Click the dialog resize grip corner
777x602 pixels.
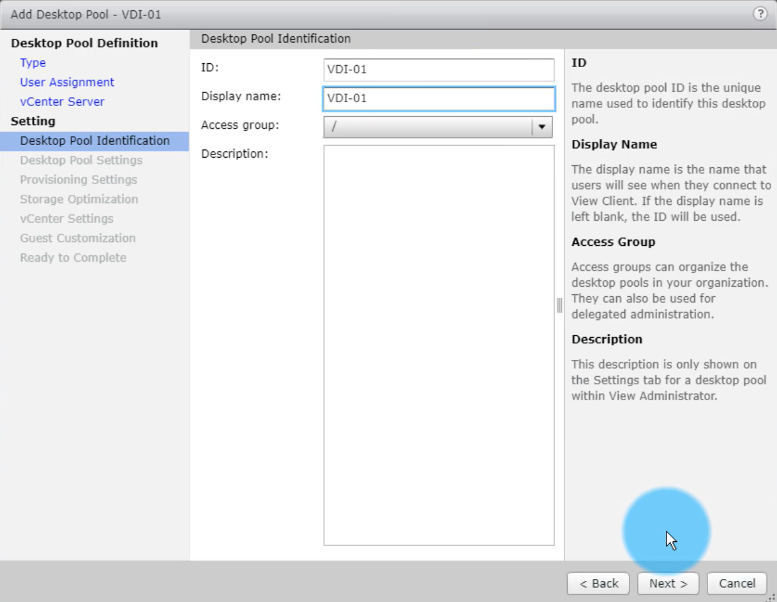pyautogui.click(x=772, y=598)
